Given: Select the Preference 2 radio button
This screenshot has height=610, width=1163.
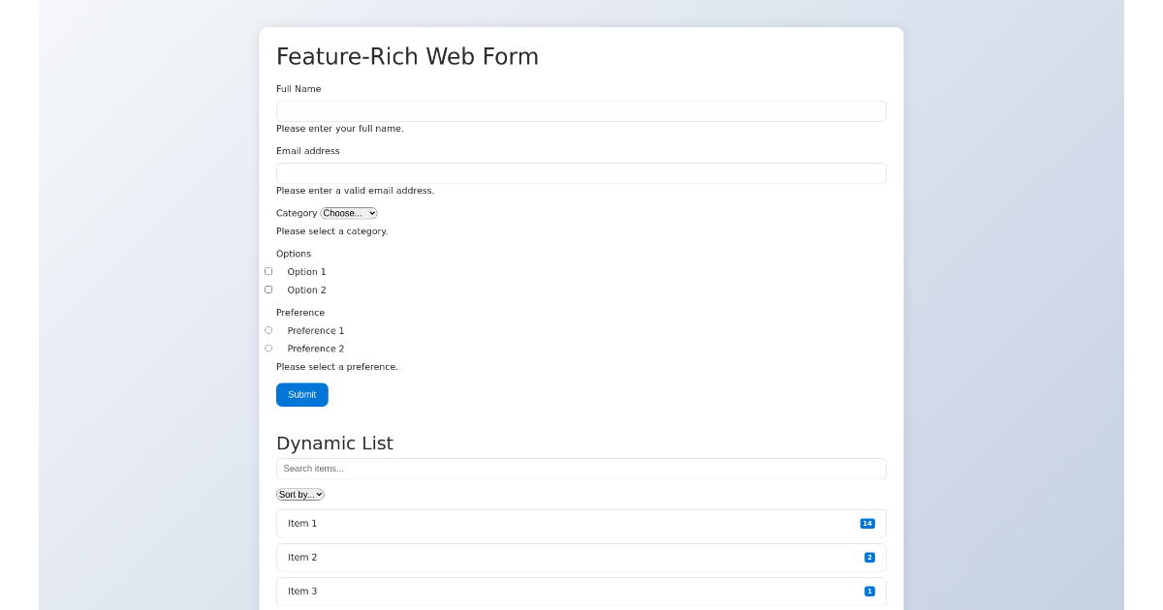Looking at the screenshot, I should [x=268, y=349].
